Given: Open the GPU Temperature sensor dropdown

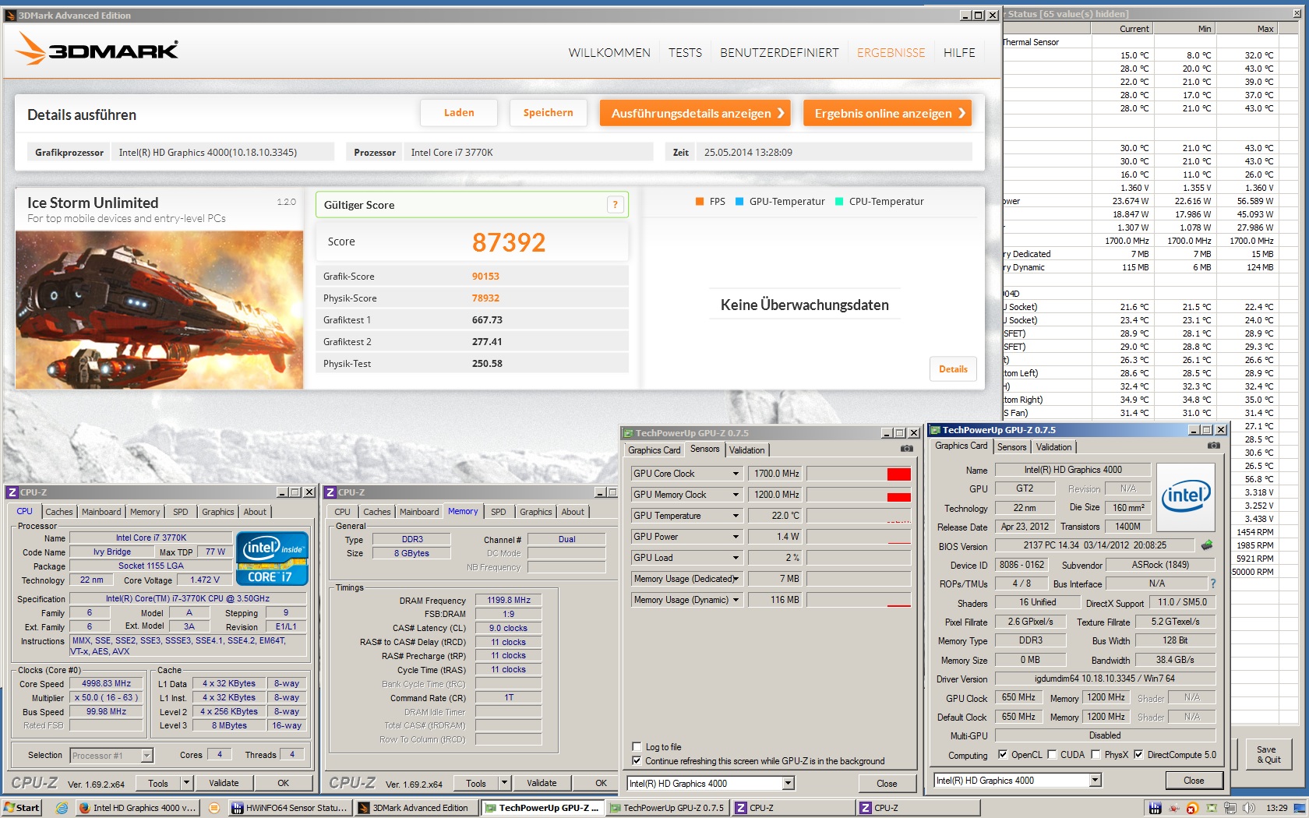Looking at the screenshot, I should (x=736, y=516).
